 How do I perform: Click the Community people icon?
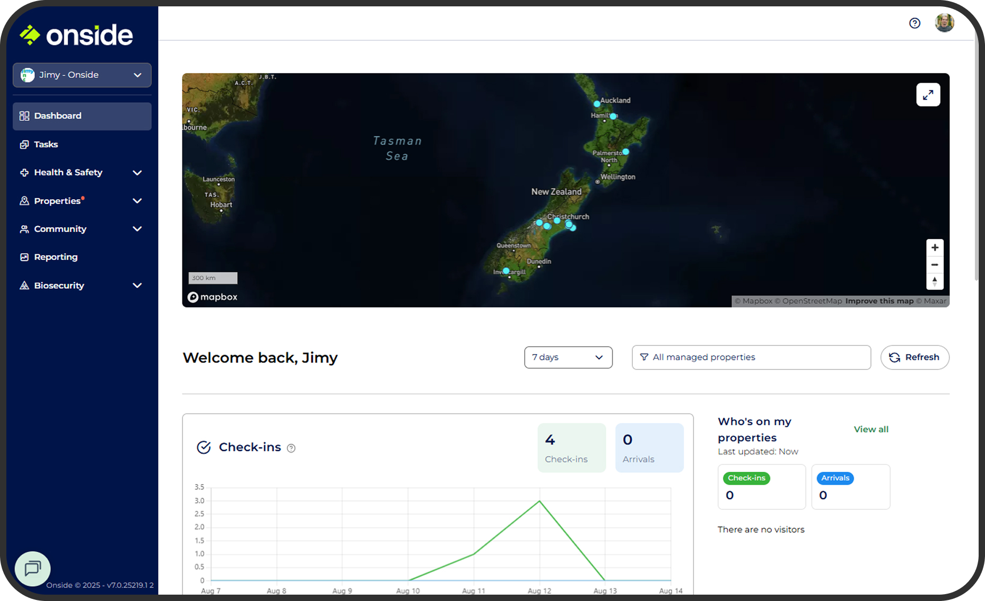(x=24, y=228)
